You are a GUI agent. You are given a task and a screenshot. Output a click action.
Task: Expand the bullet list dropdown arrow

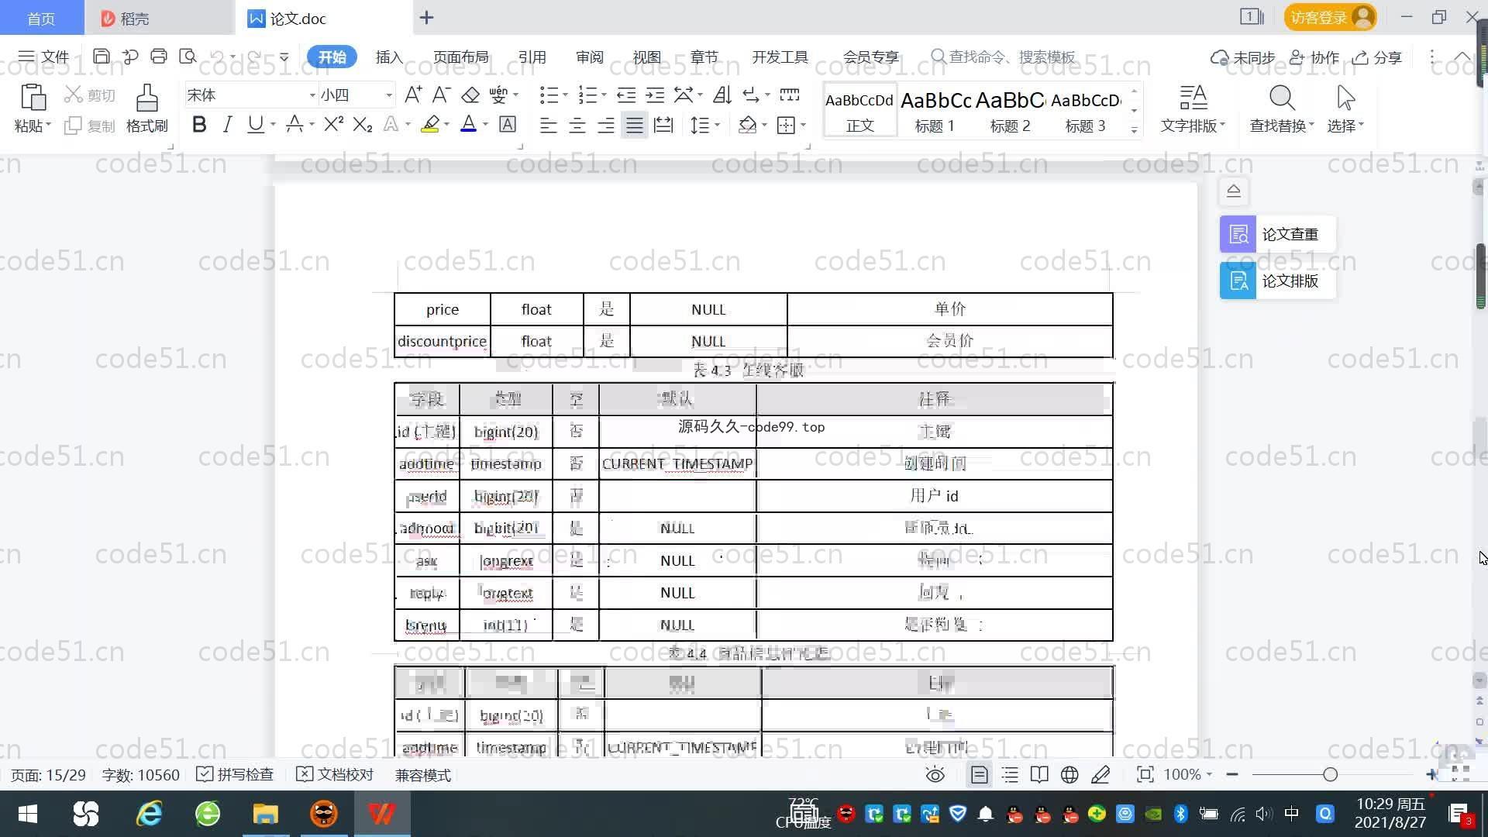[x=565, y=95]
